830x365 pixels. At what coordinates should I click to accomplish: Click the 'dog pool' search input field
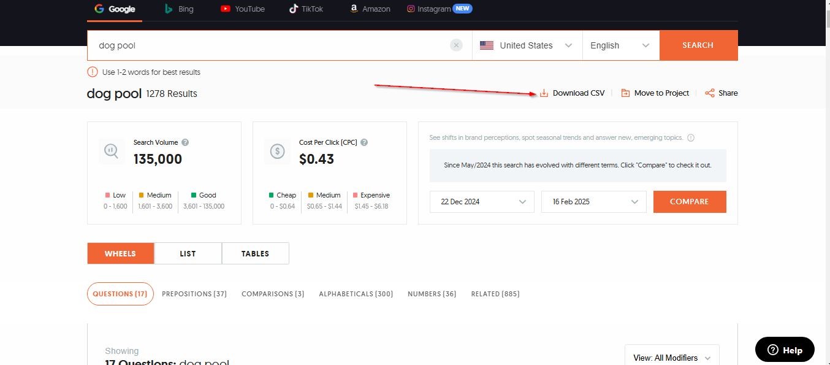pyautogui.click(x=270, y=45)
